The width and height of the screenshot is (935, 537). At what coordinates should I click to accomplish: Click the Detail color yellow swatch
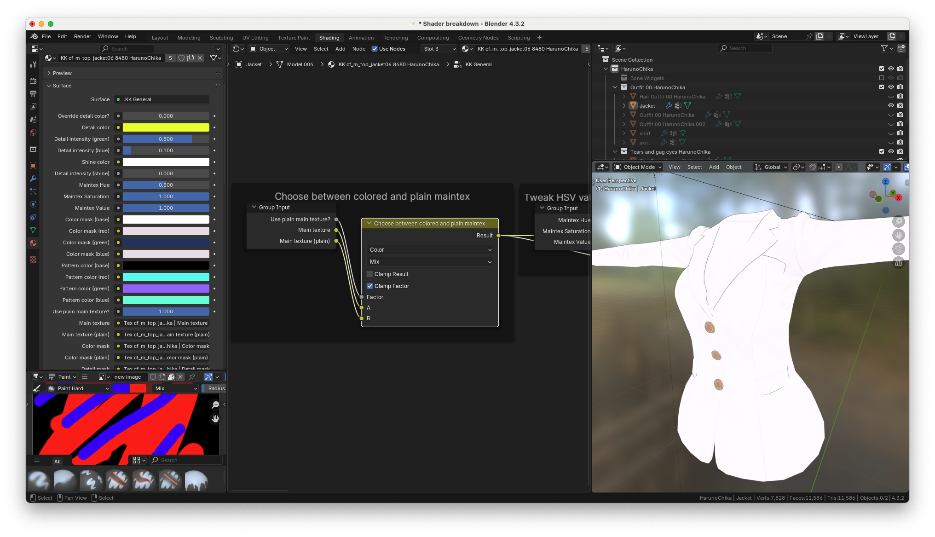coord(166,127)
